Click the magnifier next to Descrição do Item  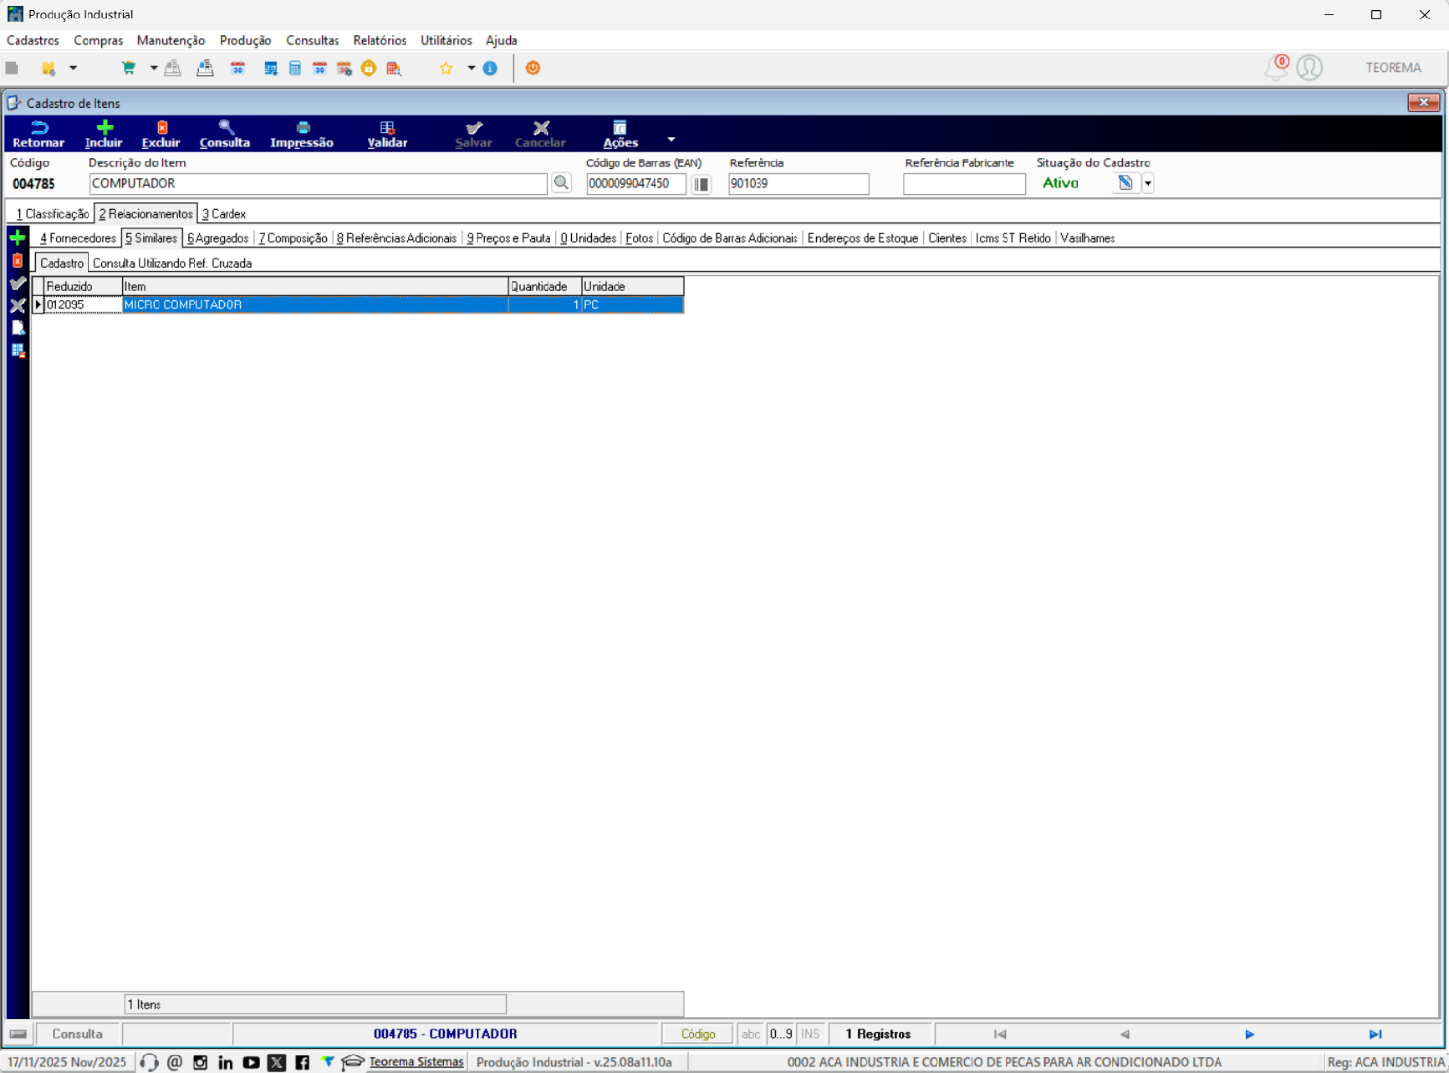pos(562,183)
